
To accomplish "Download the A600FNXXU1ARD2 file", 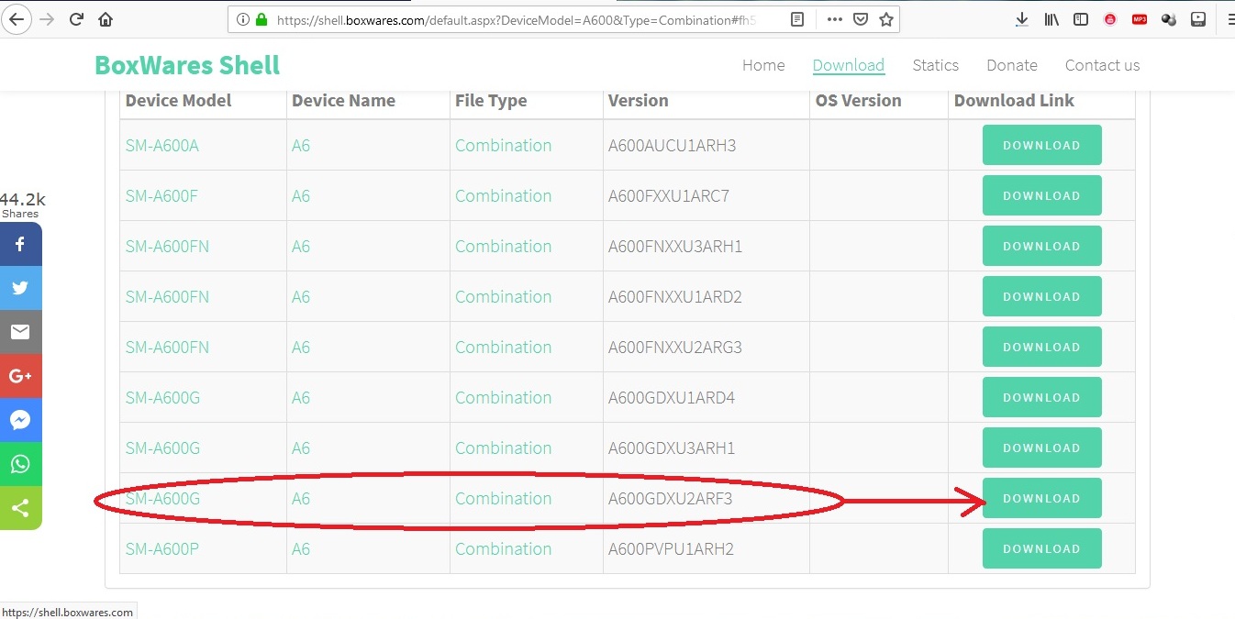I will (x=1041, y=296).
